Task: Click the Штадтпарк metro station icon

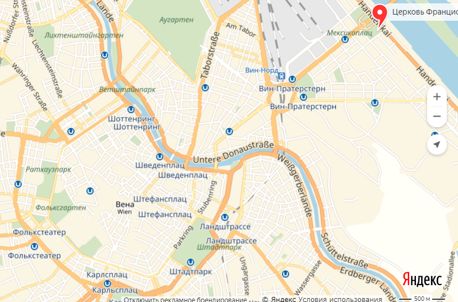Action: 191,262
